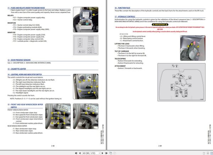213x155 pixels.
Task: Click page number 2-44 at right page bottom
Action: click(x=160, y=146)
